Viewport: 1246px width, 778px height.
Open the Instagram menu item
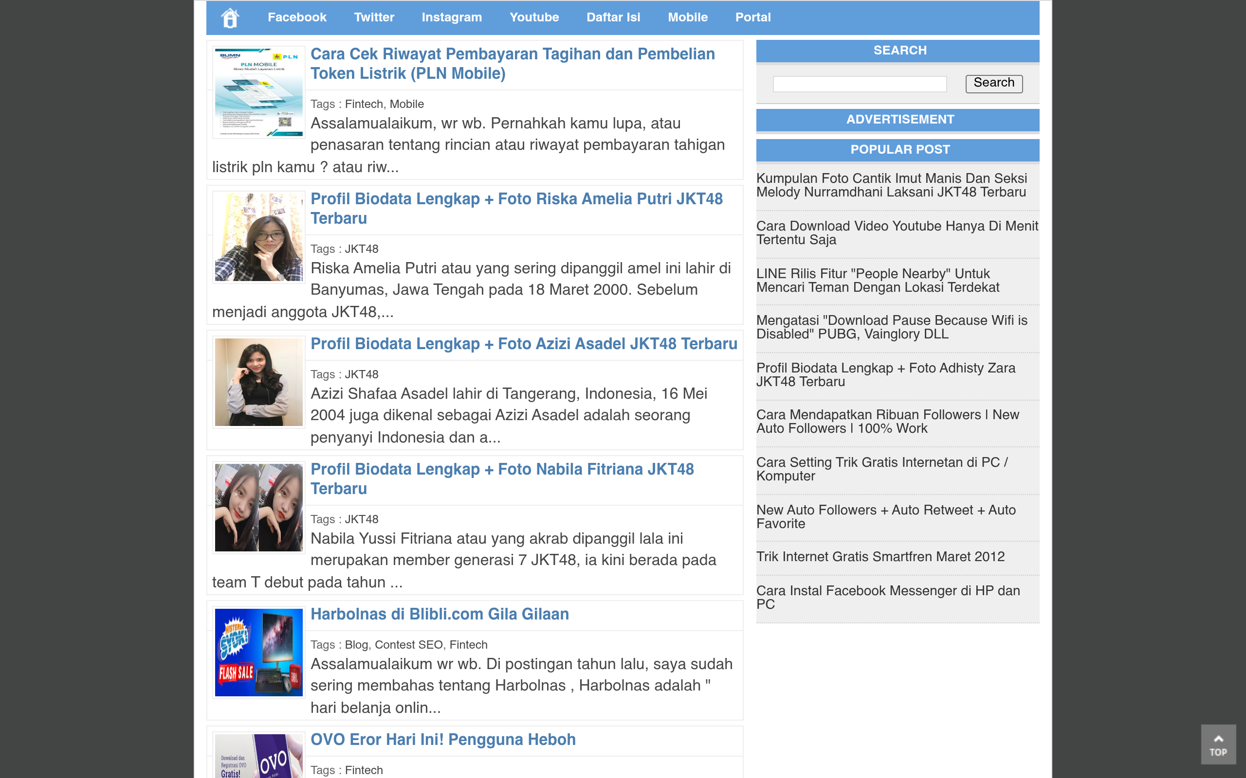[452, 18]
